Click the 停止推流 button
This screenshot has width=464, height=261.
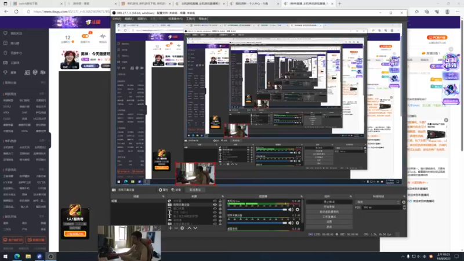[x=329, y=202]
